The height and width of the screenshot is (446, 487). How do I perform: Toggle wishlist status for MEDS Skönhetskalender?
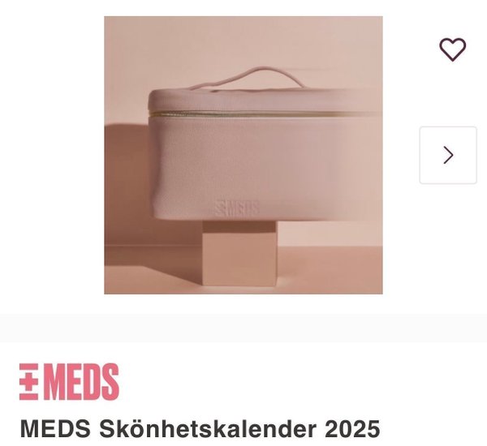coord(453,49)
